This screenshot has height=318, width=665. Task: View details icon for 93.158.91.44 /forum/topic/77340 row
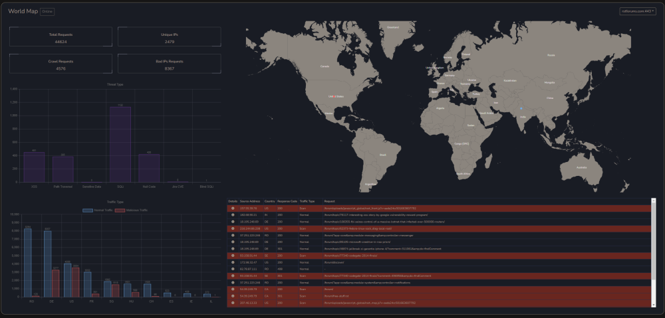tap(233, 255)
